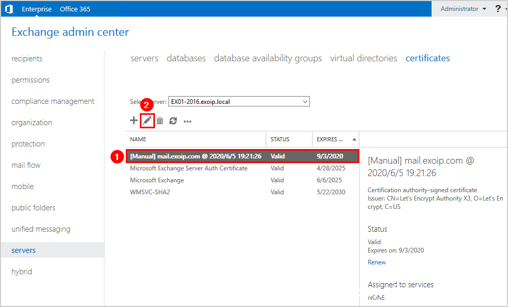Image resolution: width=508 pixels, height=307 pixels.
Task: Click the 'Assigned to services' heading
Action: [400, 285]
